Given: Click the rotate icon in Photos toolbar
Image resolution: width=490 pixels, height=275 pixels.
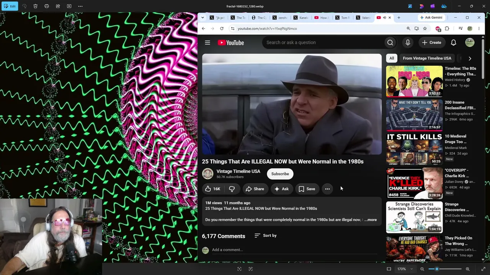Looking at the screenshot, I should [24, 6].
